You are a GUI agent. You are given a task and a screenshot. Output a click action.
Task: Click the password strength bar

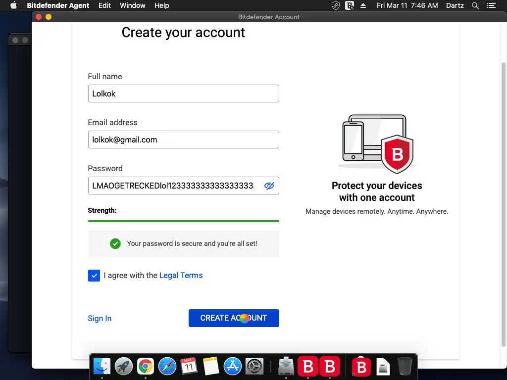(x=183, y=221)
